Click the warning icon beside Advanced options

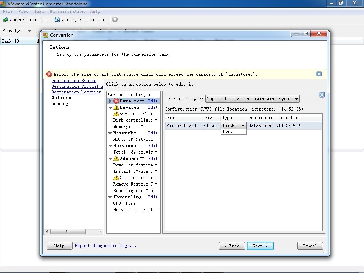click(x=116, y=159)
